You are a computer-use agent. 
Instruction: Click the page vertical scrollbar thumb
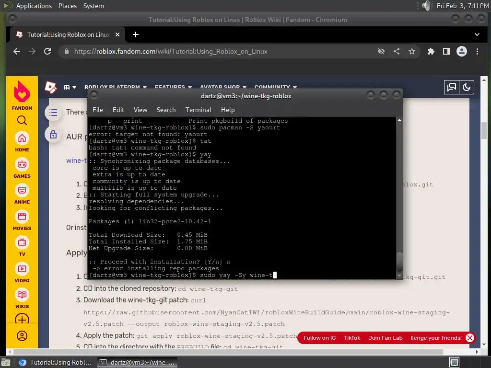click(484, 130)
